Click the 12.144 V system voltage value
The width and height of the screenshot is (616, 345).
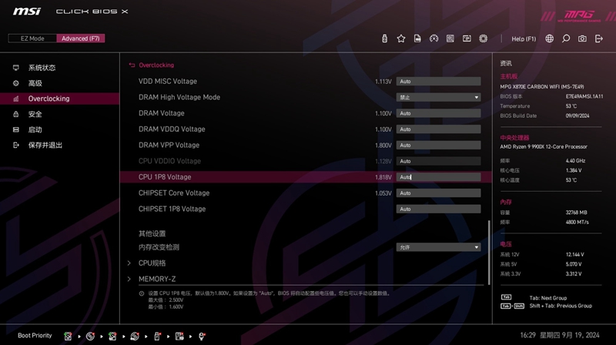574,255
